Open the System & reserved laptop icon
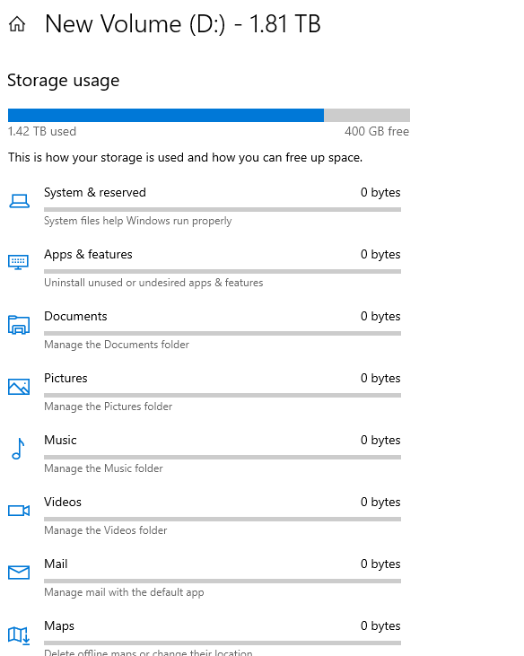This screenshot has height=656, width=524. click(19, 201)
